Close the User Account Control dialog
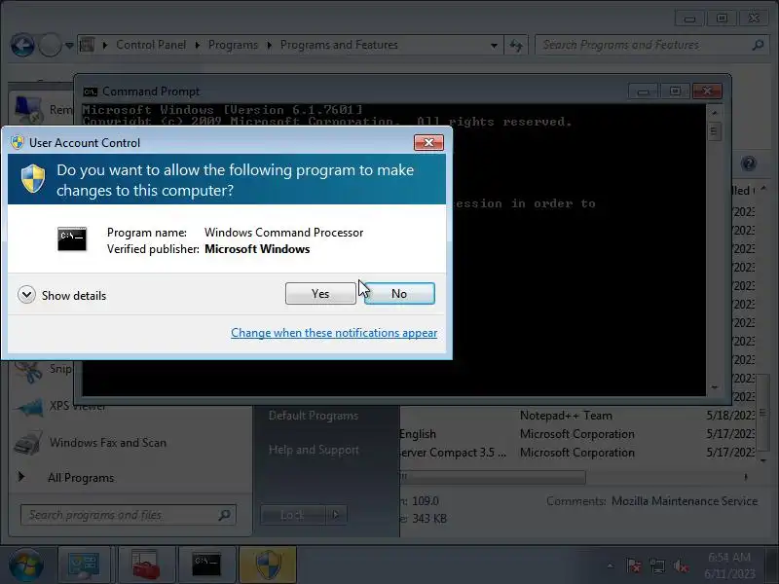 428,142
